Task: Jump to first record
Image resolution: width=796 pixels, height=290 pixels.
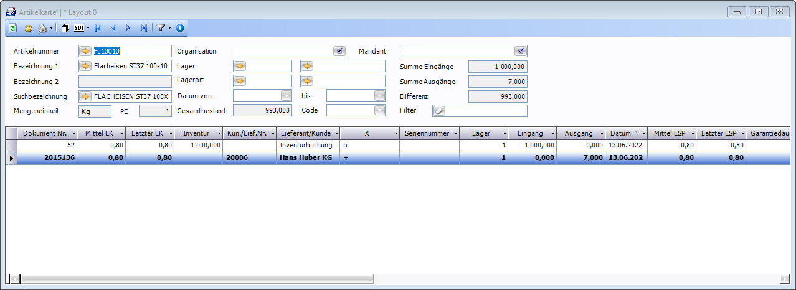Action: pyautogui.click(x=98, y=28)
